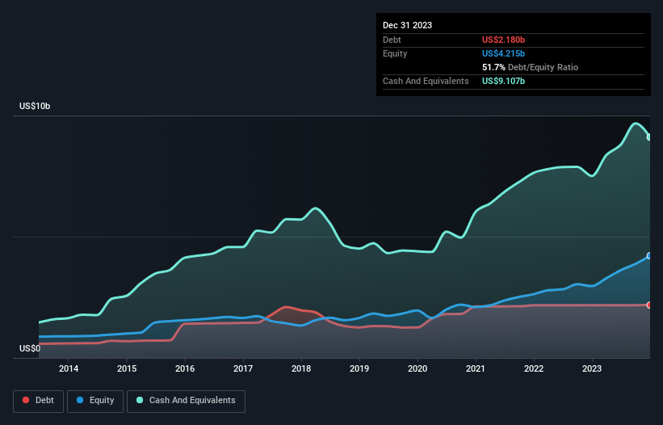Viewport: 663px width, 425px height.
Task: Click the 51.7% Debt/Equity Ratio text
Action: click(x=530, y=67)
